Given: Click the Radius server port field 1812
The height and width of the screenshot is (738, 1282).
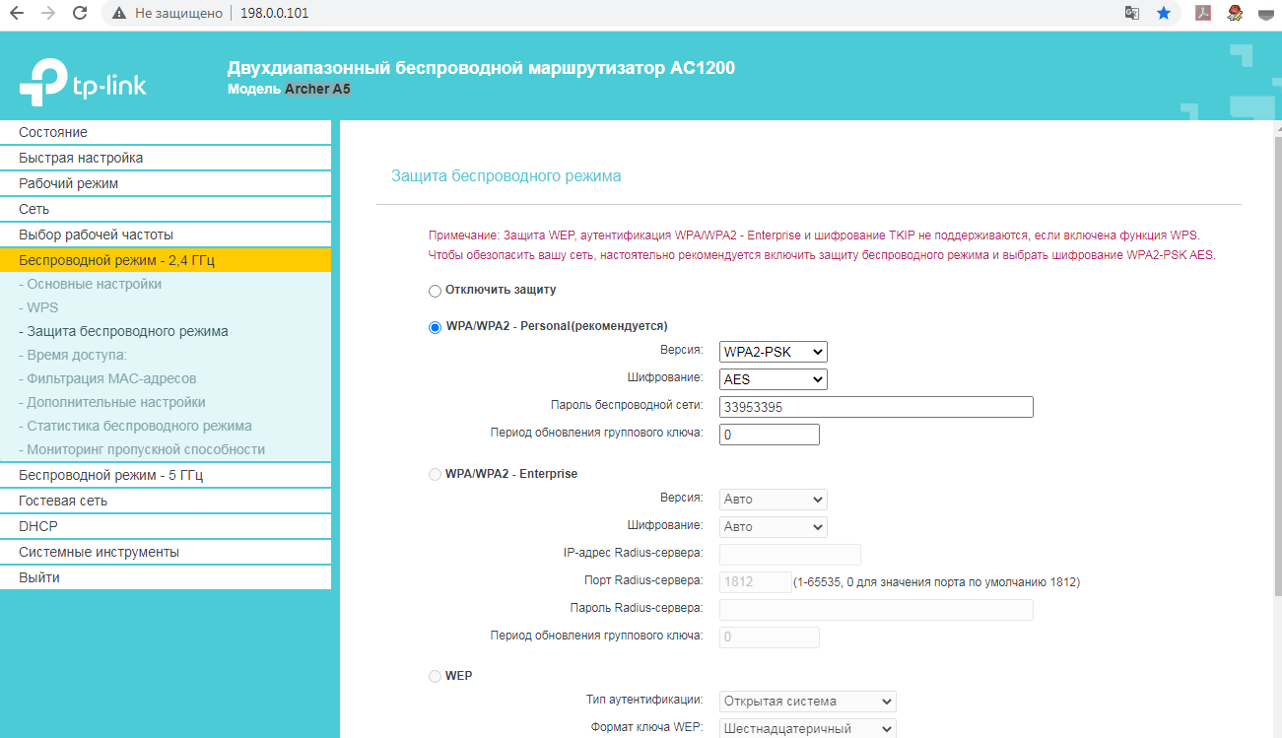Looking at the screenshot, I should click(x=756, y=582).
